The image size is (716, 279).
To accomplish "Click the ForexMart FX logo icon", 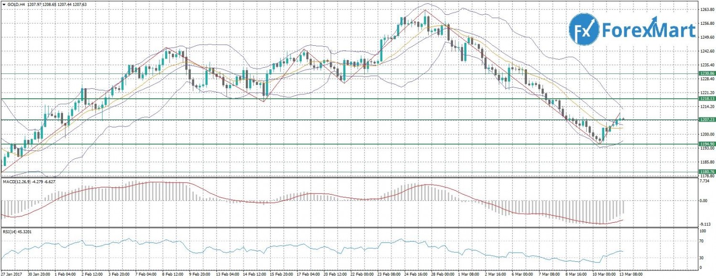I will pos(584,29).
